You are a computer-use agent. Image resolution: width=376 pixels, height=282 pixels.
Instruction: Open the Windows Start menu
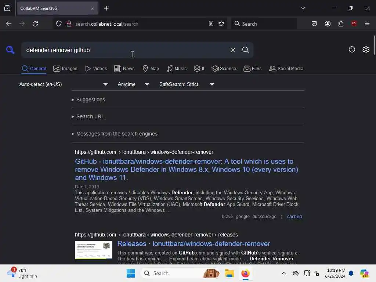coord(131,273)
